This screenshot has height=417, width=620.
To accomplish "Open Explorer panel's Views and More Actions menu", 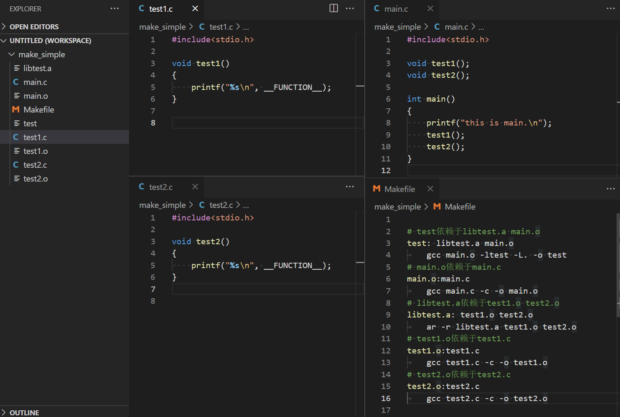I will pyautogui.click(x=114, y=8).
